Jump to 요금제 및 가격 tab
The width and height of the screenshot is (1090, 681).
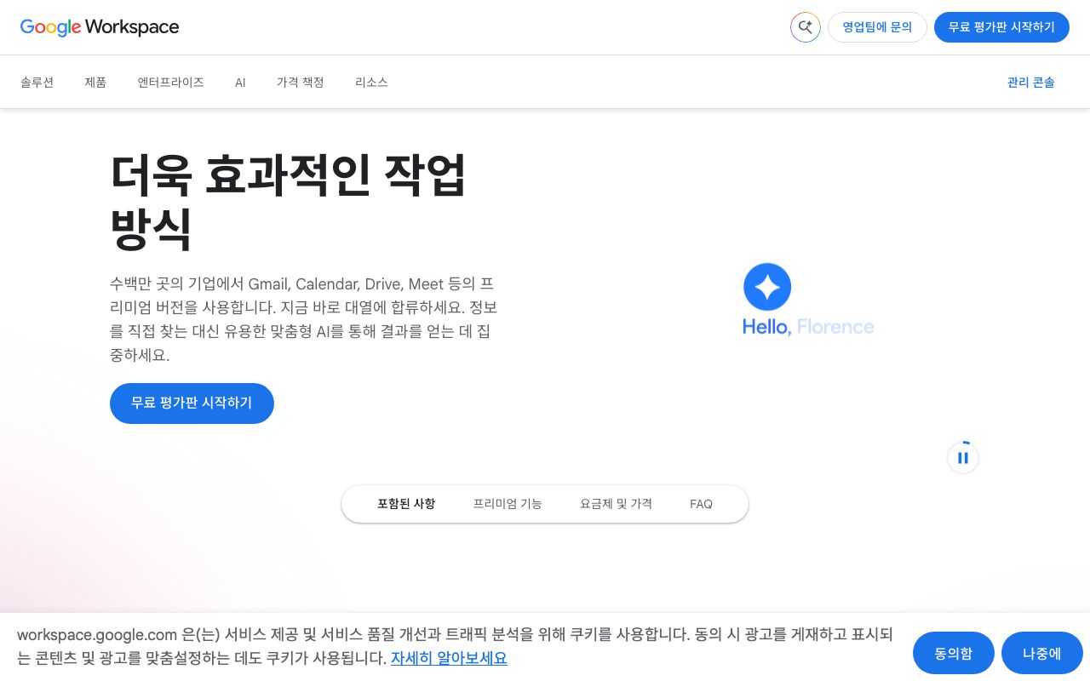pyautogui.click(x=616, y=504)
